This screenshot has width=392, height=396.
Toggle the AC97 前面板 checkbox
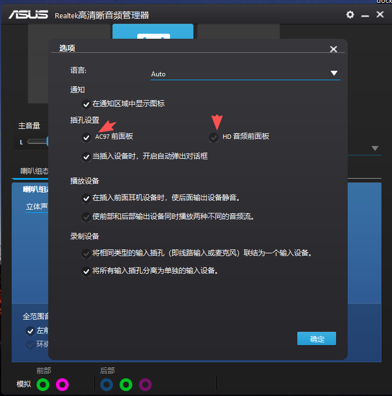(x=86, y=137)
